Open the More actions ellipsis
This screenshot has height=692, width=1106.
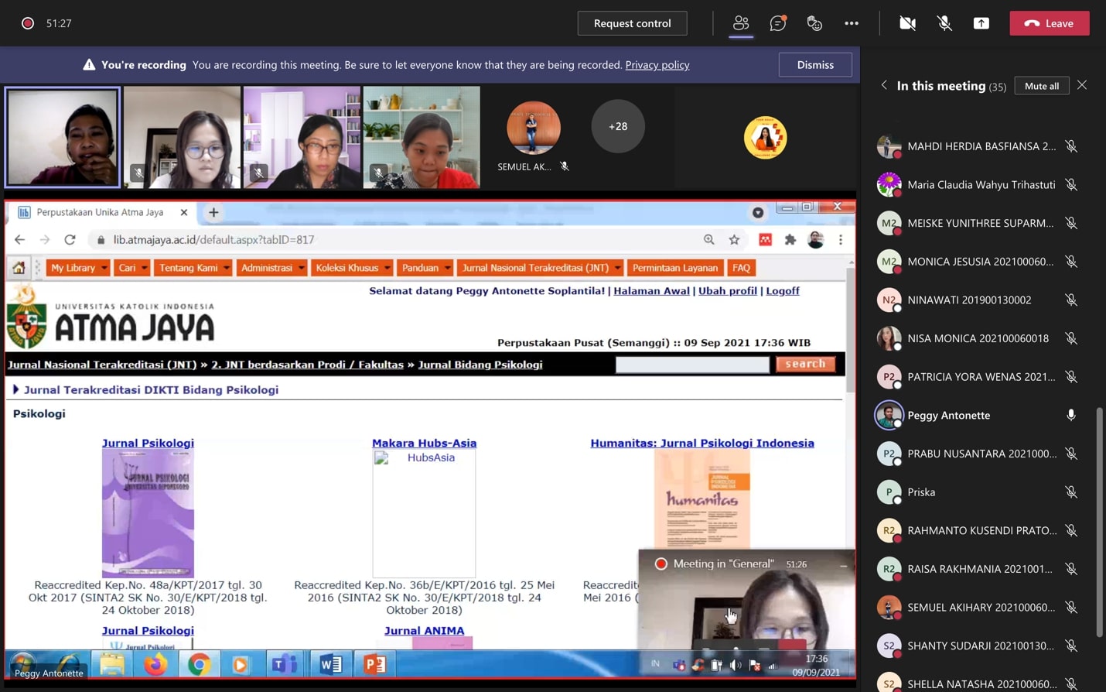(852, 23)
